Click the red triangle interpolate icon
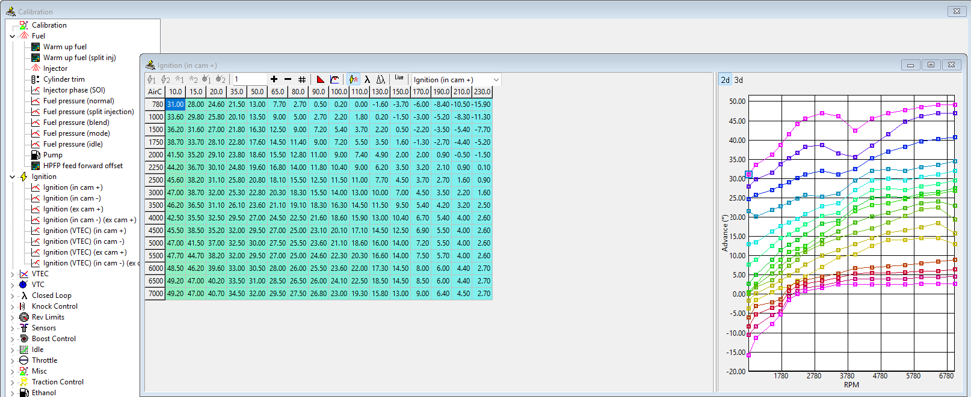The height and width of the screenshot is (397, 971). (x=321, y=79)
